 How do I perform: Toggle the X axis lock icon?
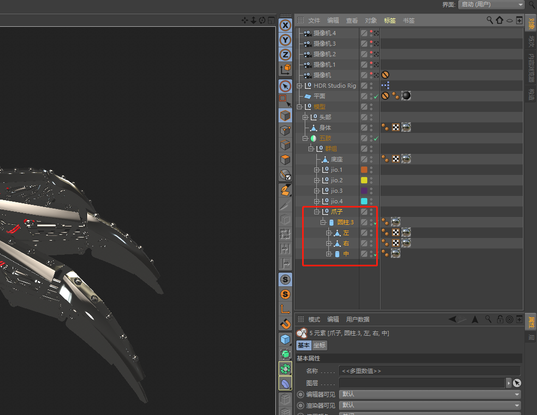[x=285, y=25]
